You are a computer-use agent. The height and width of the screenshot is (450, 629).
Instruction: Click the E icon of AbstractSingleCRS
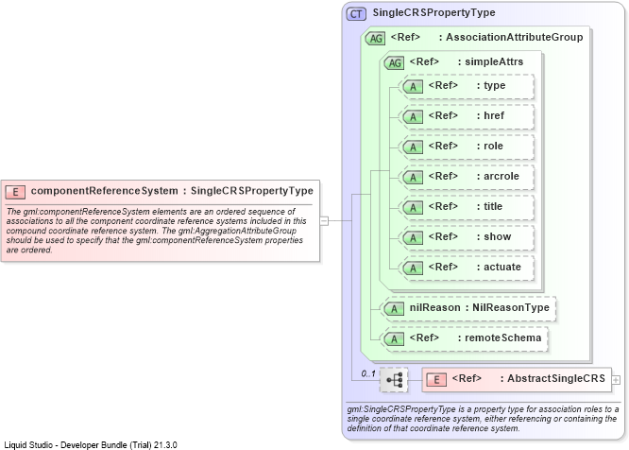click(x=436, y=379)
